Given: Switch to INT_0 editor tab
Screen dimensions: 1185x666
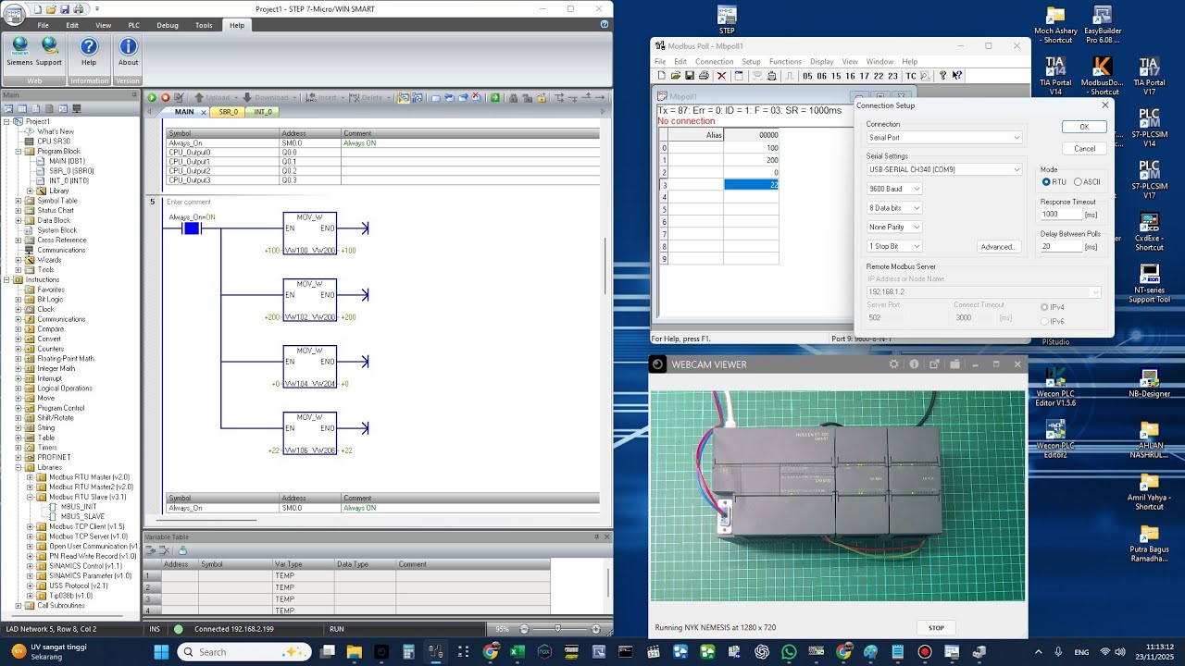Looking at the screenshot, I should coord(264,112).
